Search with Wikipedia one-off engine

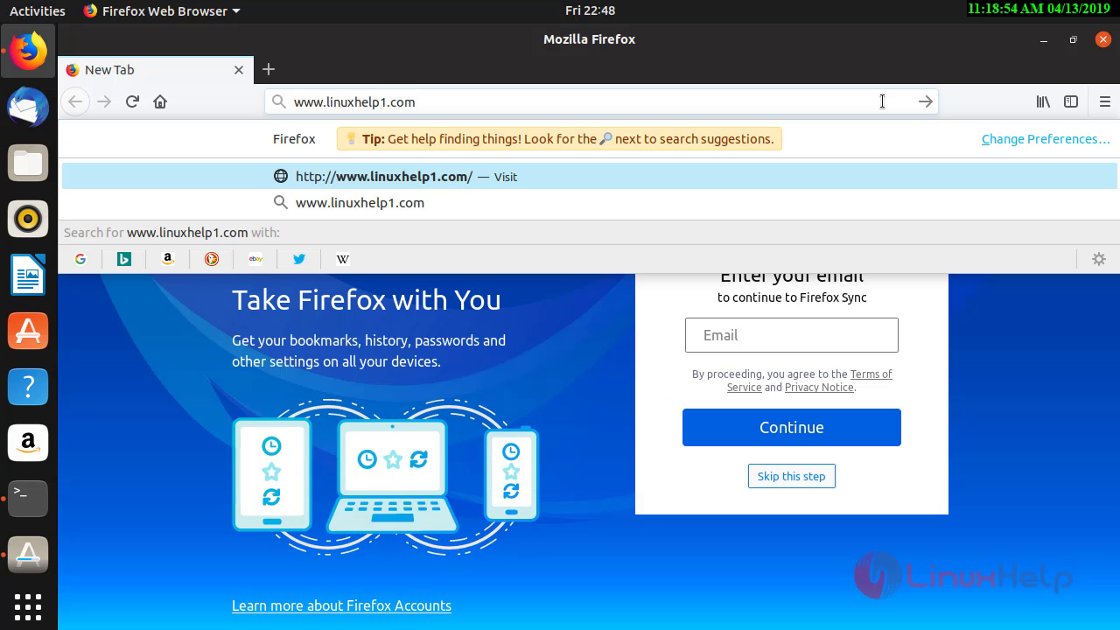point(343,259)
